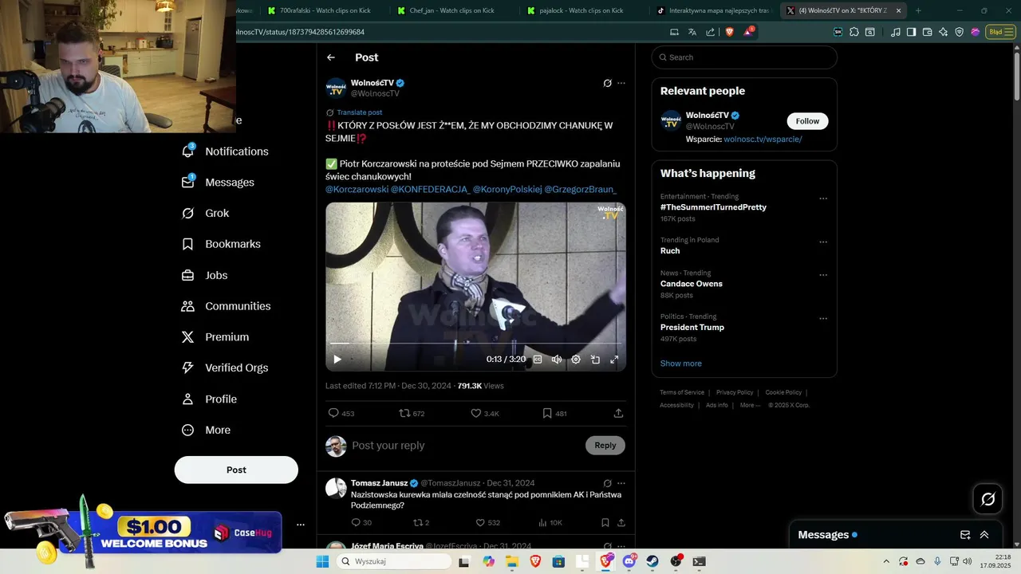Open options for Candace Owens trend
Image resolution: width=1021 pixels, height=574 pixels.
click(x=823, y=276)
